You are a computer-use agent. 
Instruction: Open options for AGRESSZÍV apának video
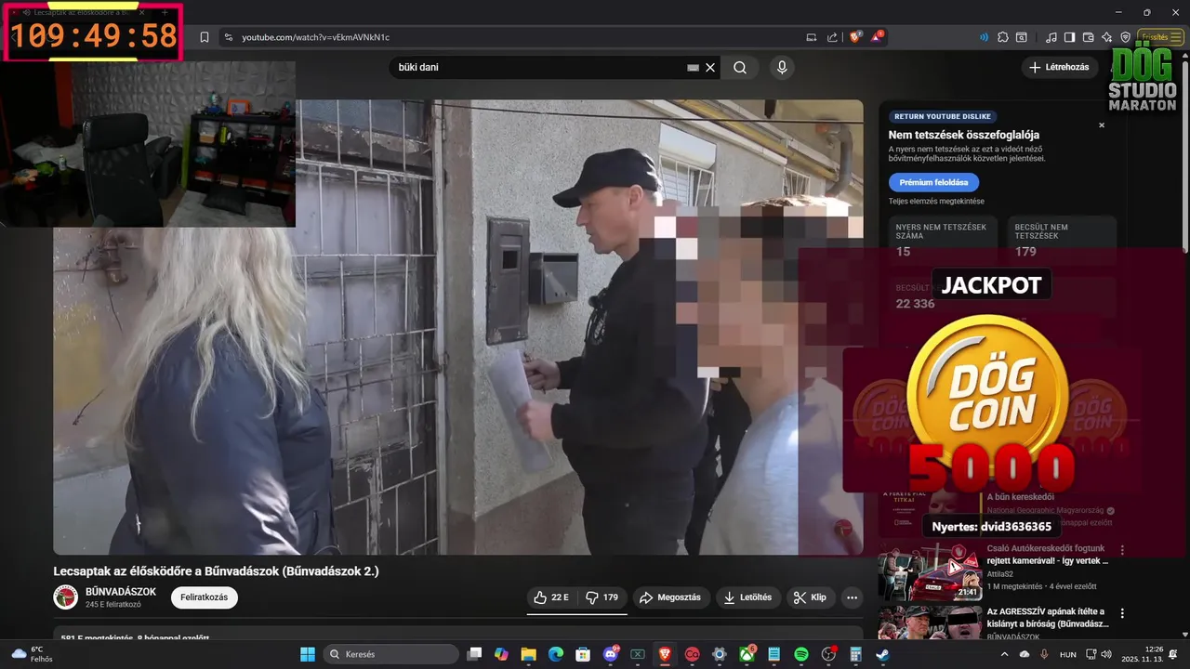click(1122, 613)
